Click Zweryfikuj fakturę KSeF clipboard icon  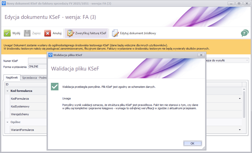70,33
